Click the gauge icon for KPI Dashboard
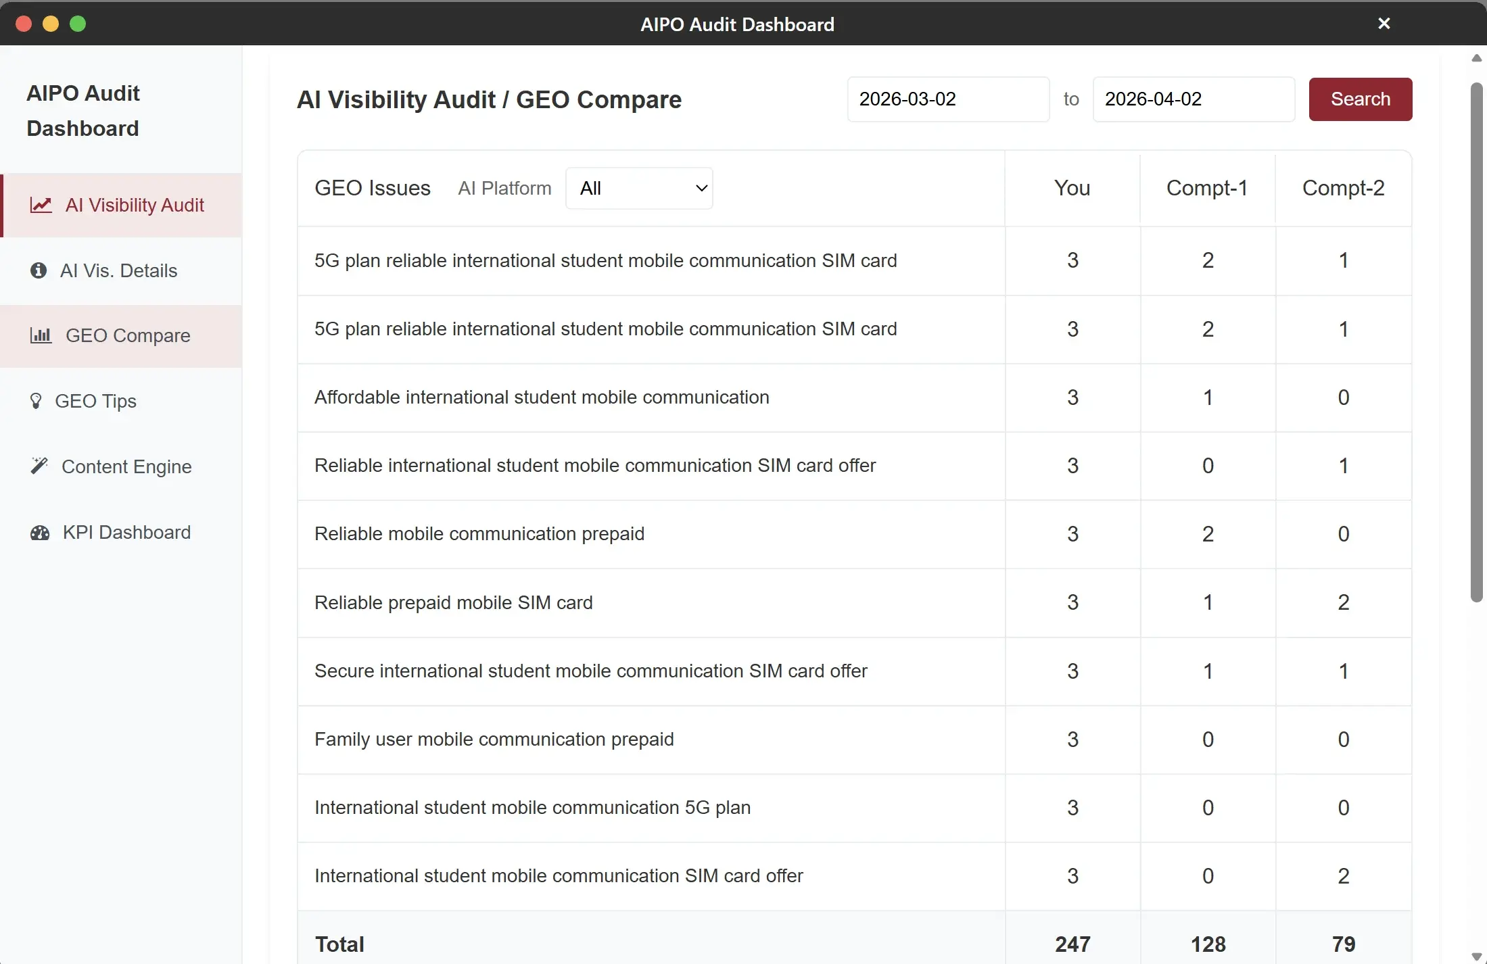Image resolution: width=1487 pixels, height=964 pixels. pos(40,533)
